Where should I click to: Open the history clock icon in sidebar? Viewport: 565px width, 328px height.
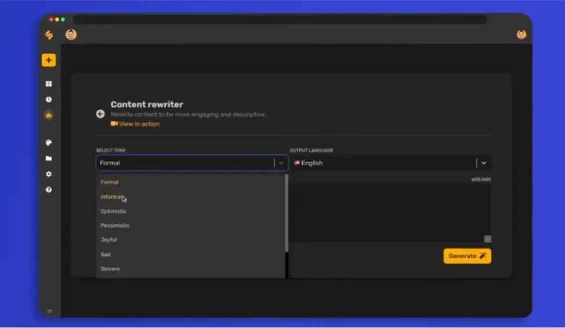49,99
